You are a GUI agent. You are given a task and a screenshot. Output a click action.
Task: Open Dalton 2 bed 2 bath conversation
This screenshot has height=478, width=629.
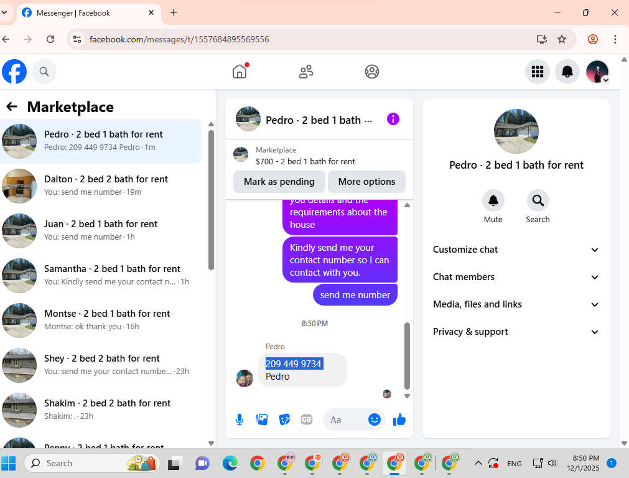pyautogui.click(x=101, y=186)
